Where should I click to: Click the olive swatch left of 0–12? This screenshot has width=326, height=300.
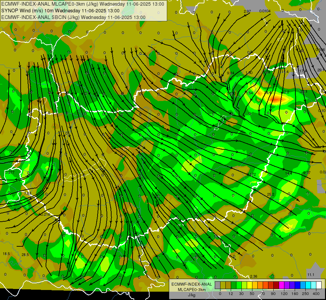(223, 285)
